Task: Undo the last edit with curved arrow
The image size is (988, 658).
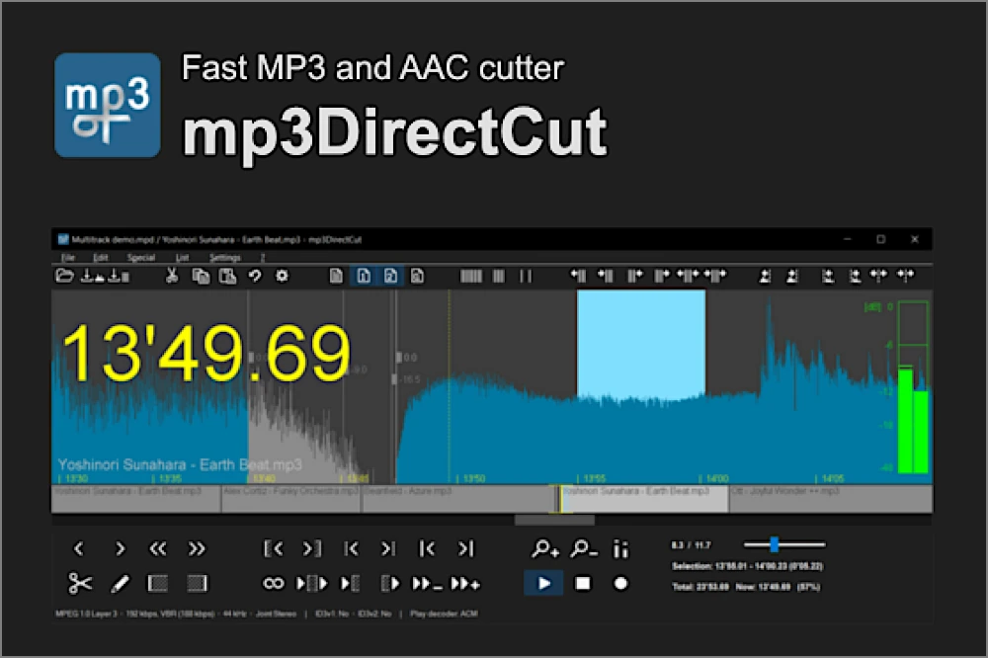Action: (255, 276)
